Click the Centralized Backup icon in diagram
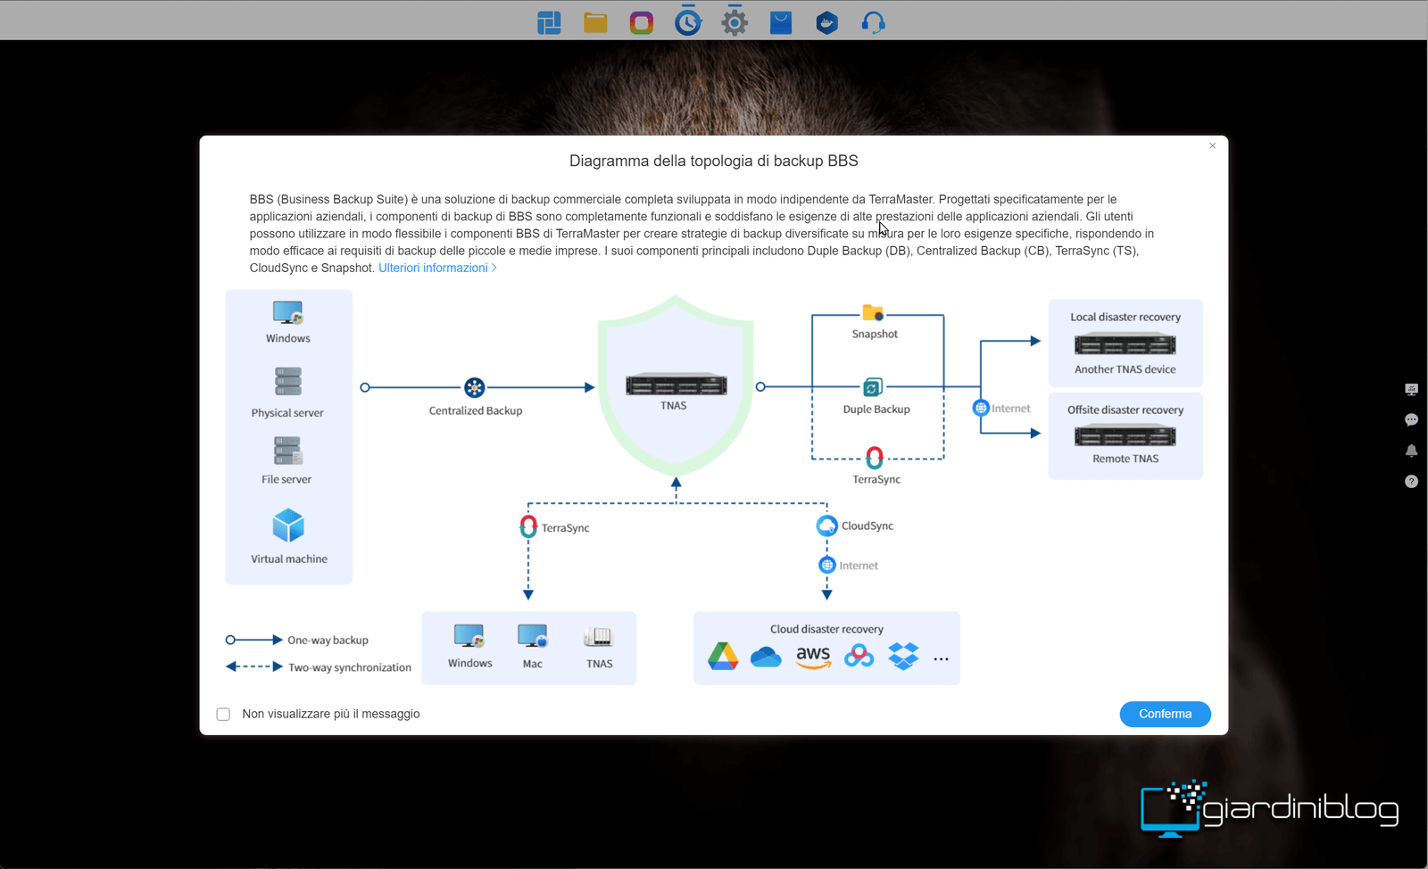 [475, 387]
